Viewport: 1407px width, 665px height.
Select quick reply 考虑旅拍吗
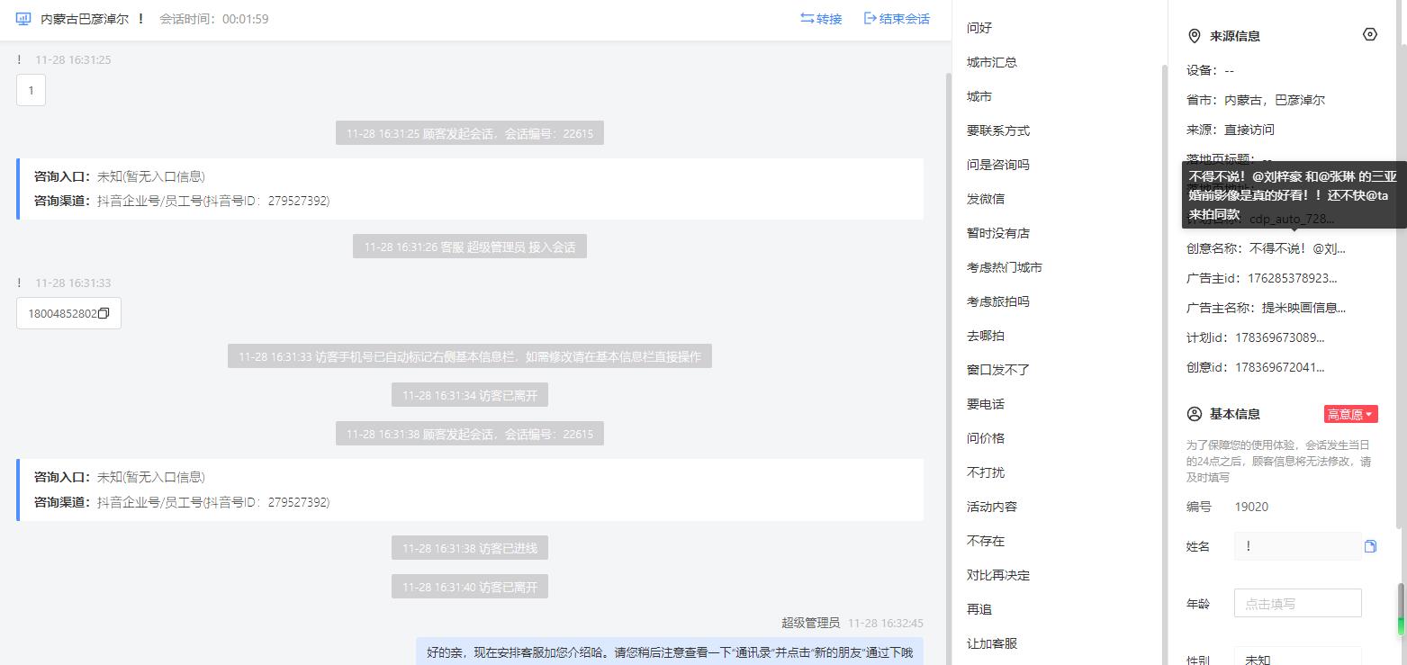998,301
